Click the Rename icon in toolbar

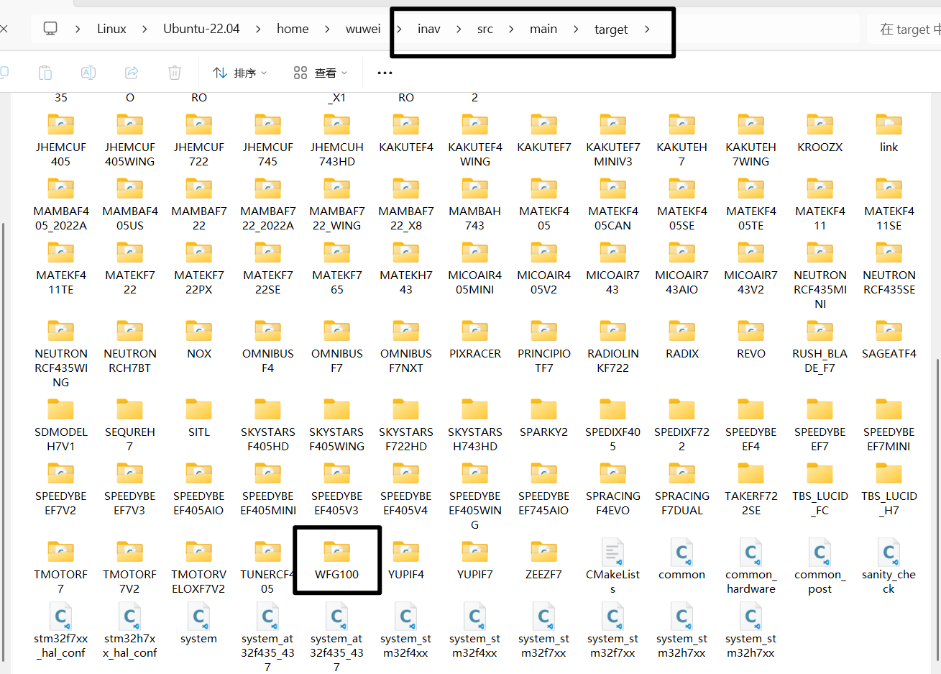[88, 73]
